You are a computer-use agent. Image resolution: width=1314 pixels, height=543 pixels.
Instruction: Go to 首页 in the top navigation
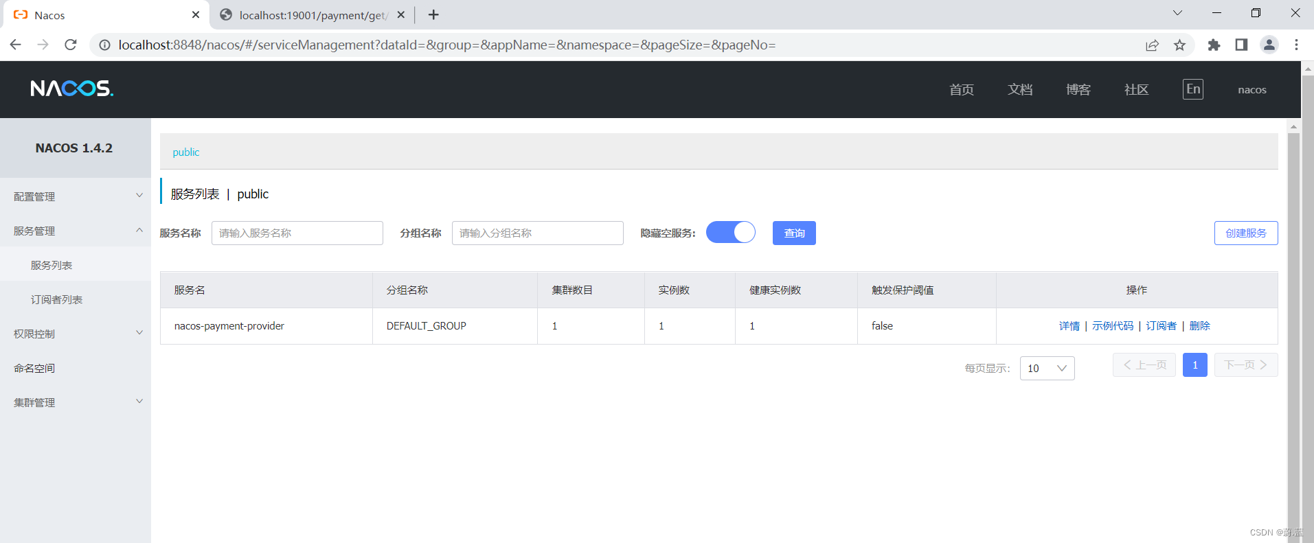[x=962, y=90]
